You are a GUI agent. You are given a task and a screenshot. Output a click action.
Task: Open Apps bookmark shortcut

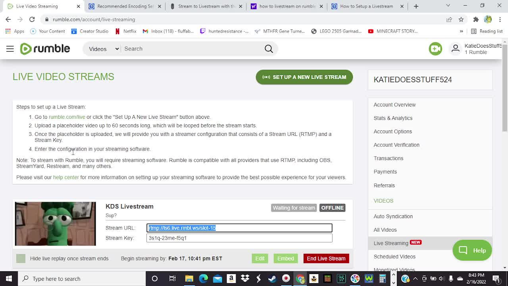tap(15, 31)
